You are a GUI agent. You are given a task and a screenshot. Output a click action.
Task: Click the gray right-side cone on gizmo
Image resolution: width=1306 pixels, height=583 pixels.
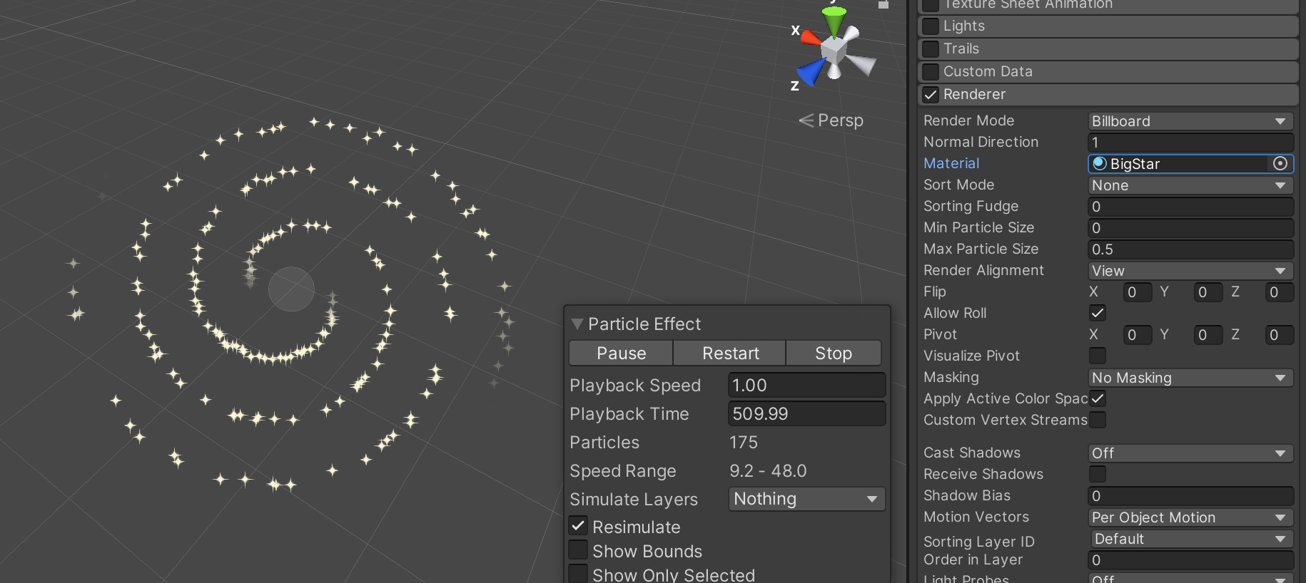pyautogui.click(x=861, y=64)
